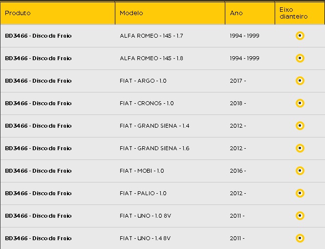
Task: Select front axle marker for Fiat Argo 1.0
Action: point(300,81)
